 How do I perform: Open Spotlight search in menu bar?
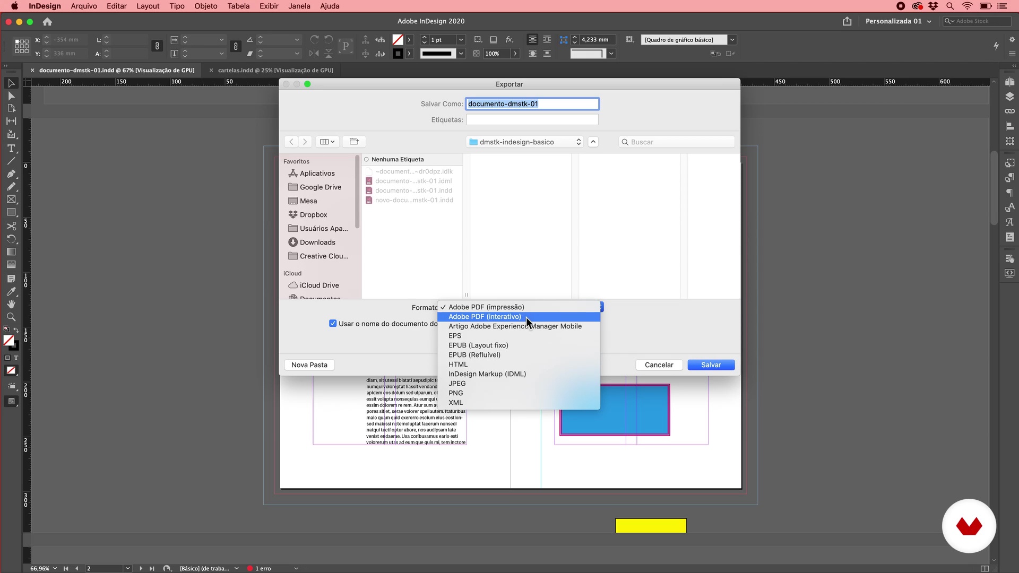(x=950, y=6)
